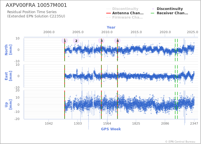201x144 pixels.
Task: Select discontinuity marker 4
Action: coord(117,41)
